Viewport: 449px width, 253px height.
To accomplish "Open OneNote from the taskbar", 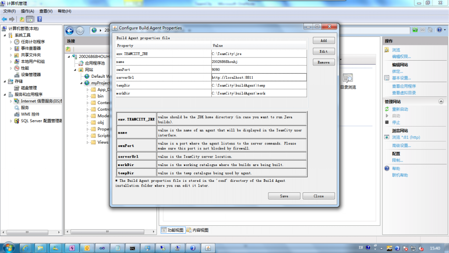I will (x=72, y=248).
